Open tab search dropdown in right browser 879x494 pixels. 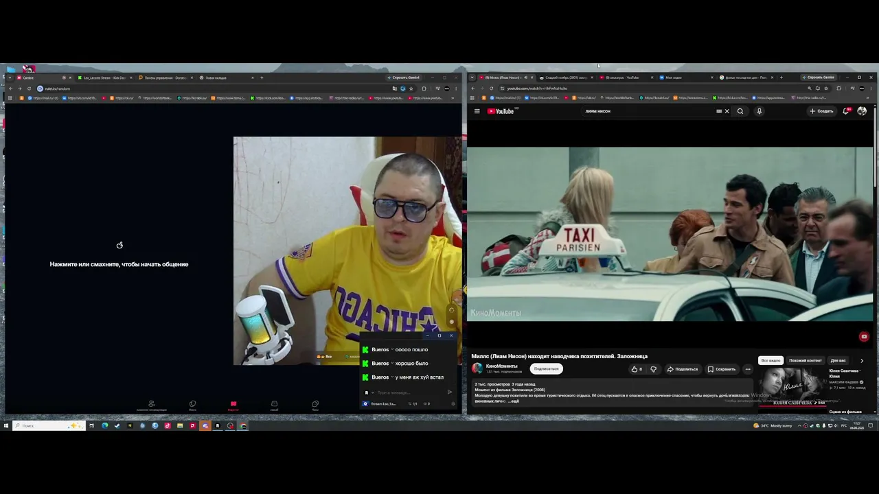(x=474, y=78)
